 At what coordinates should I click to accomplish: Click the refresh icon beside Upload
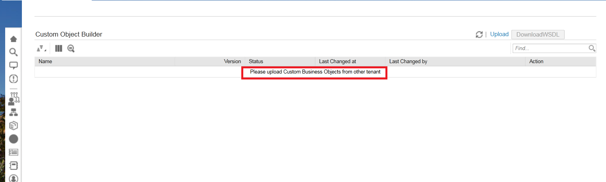coord(479,35)
